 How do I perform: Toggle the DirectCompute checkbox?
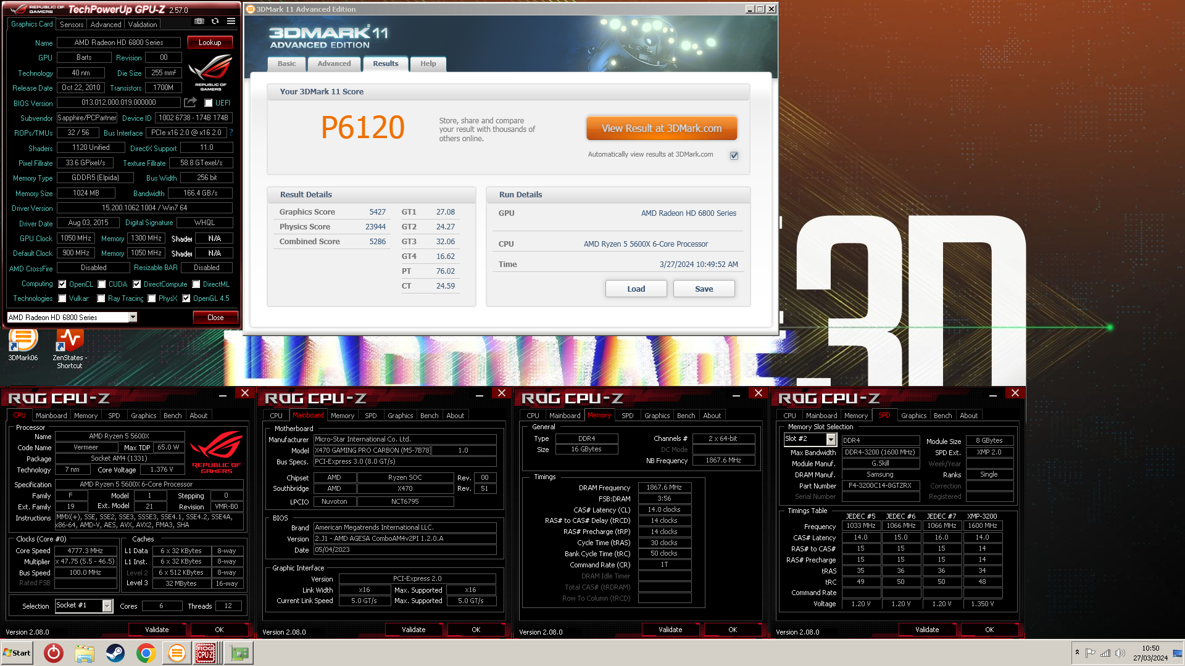click(x=137, y=284)
